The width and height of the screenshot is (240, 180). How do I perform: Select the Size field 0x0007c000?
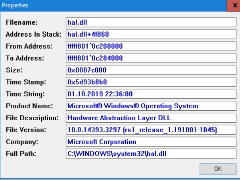pos(151,70)
